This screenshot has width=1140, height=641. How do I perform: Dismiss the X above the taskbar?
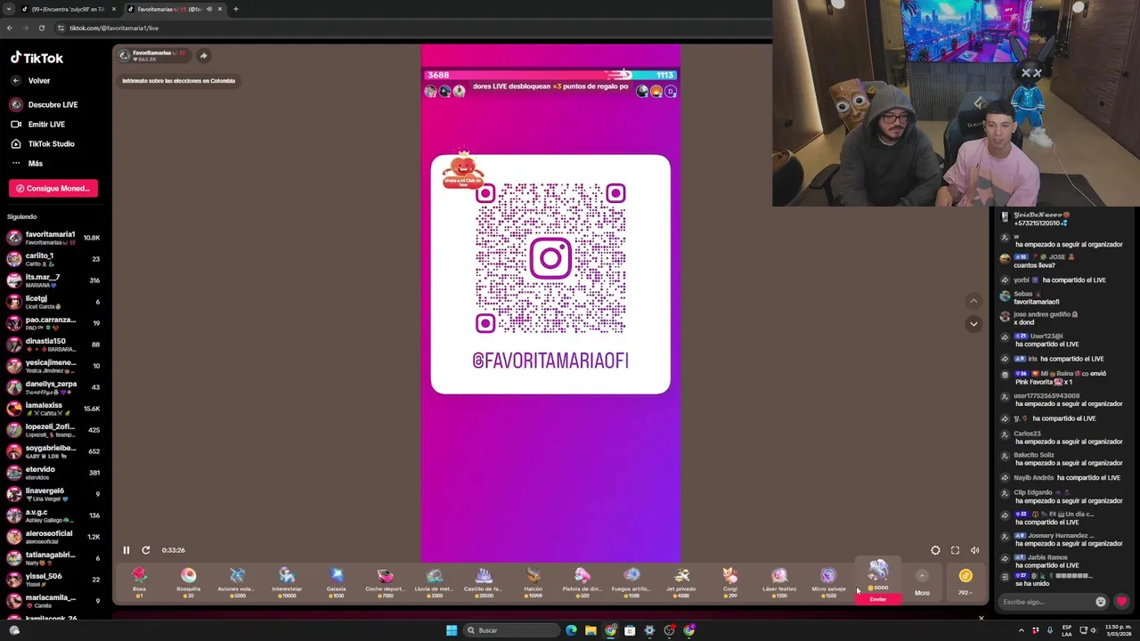981,618
